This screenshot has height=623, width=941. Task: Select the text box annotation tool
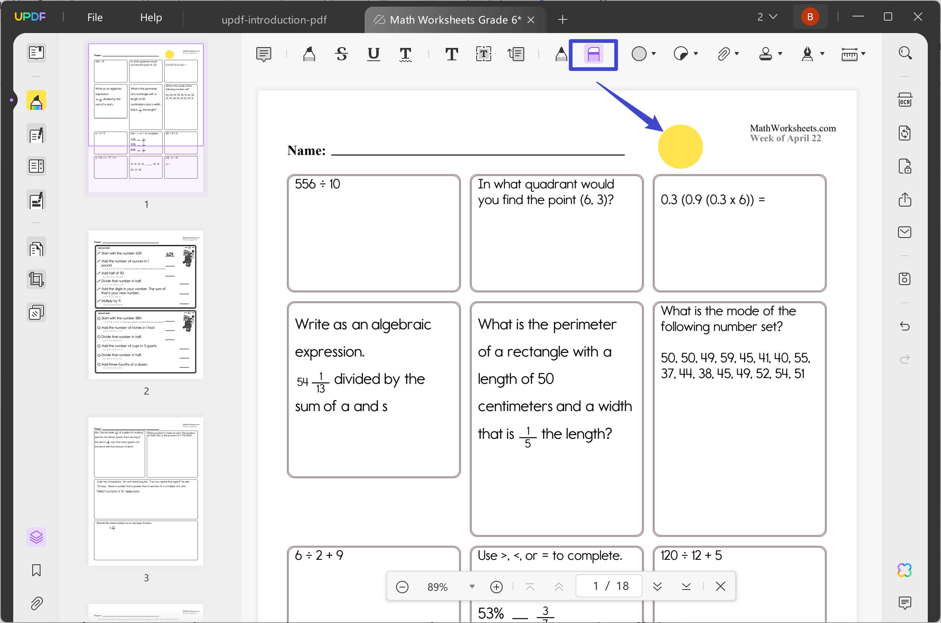pyautogui.click(x=483, y=54)
